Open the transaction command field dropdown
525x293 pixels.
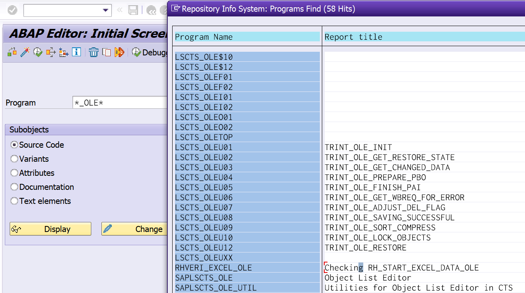106,10
